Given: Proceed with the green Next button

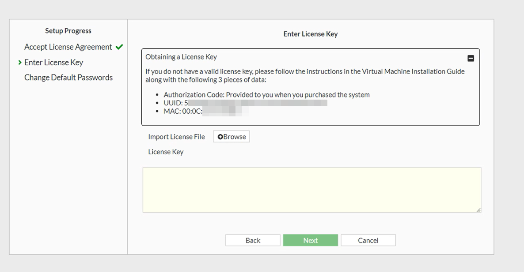Looking at the screenshot, I should 310,240.
